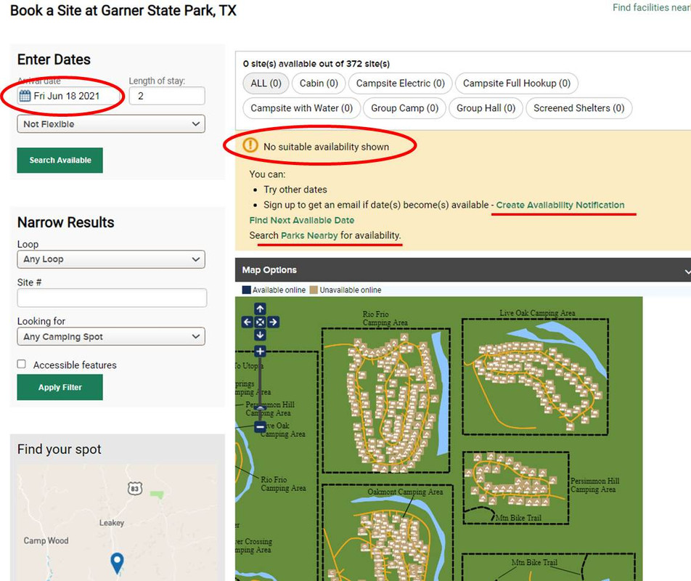691x581 pixels.
Task: Click the map zoom slider handle
Action: (x=260, y=409)
